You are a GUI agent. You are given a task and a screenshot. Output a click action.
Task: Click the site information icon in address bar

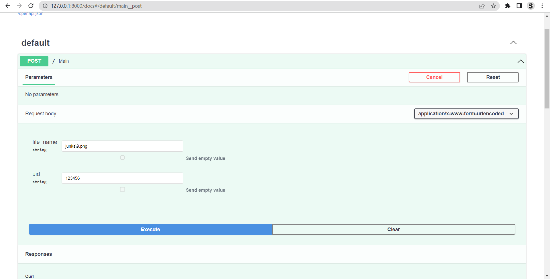pyautogui.click(x=45, y=6)
